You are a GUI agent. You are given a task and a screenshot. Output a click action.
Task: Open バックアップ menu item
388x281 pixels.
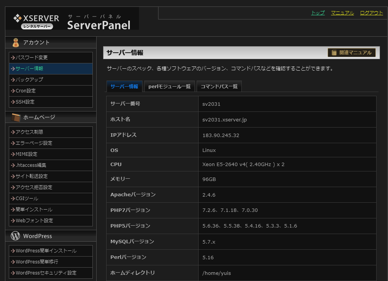coord(29,80)
